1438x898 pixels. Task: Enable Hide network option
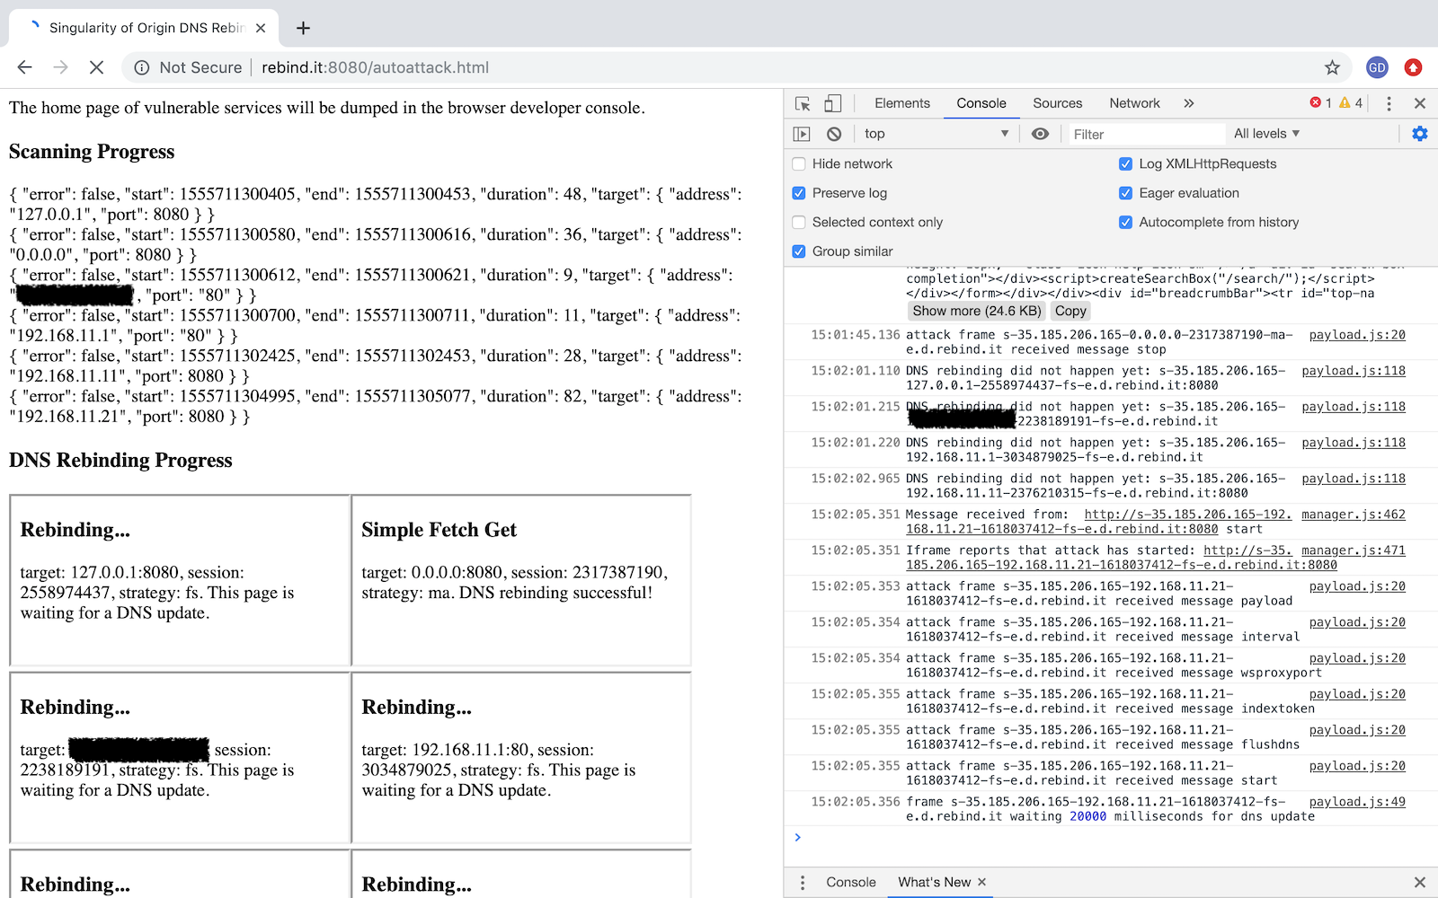(x=798, y=163)
